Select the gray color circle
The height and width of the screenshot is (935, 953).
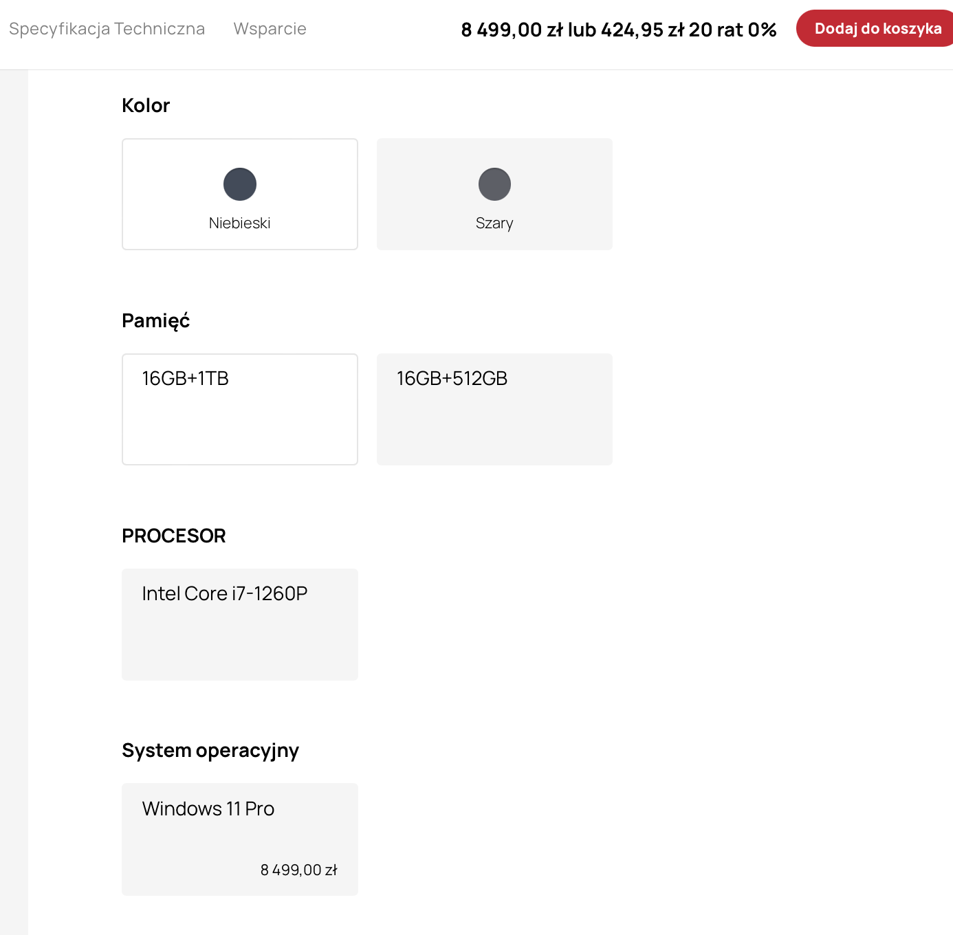pyautogui.click(x=494, y=184)
